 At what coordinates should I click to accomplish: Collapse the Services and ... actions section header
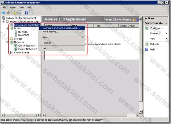pos(166,23)
